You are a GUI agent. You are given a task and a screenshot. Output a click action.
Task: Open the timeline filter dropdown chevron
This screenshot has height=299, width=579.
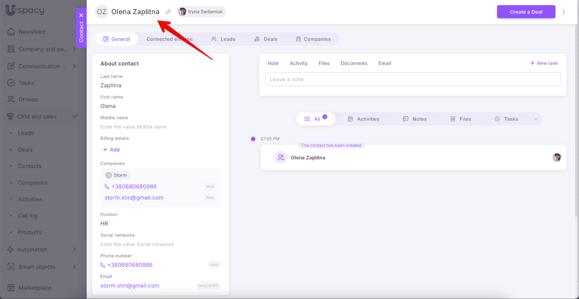pyautogui.click(x=536, y=119)
